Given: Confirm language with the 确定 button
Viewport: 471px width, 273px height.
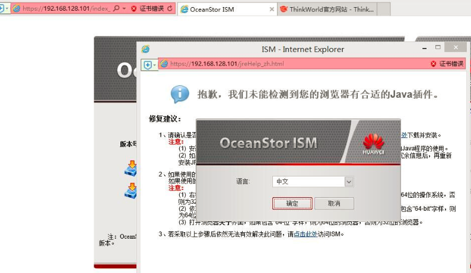Looking at the screenshot, I should (292, 203).
